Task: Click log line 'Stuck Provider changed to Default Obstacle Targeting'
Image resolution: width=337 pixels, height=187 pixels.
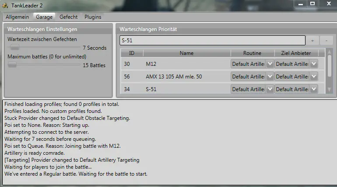Action: pos(67,118)
